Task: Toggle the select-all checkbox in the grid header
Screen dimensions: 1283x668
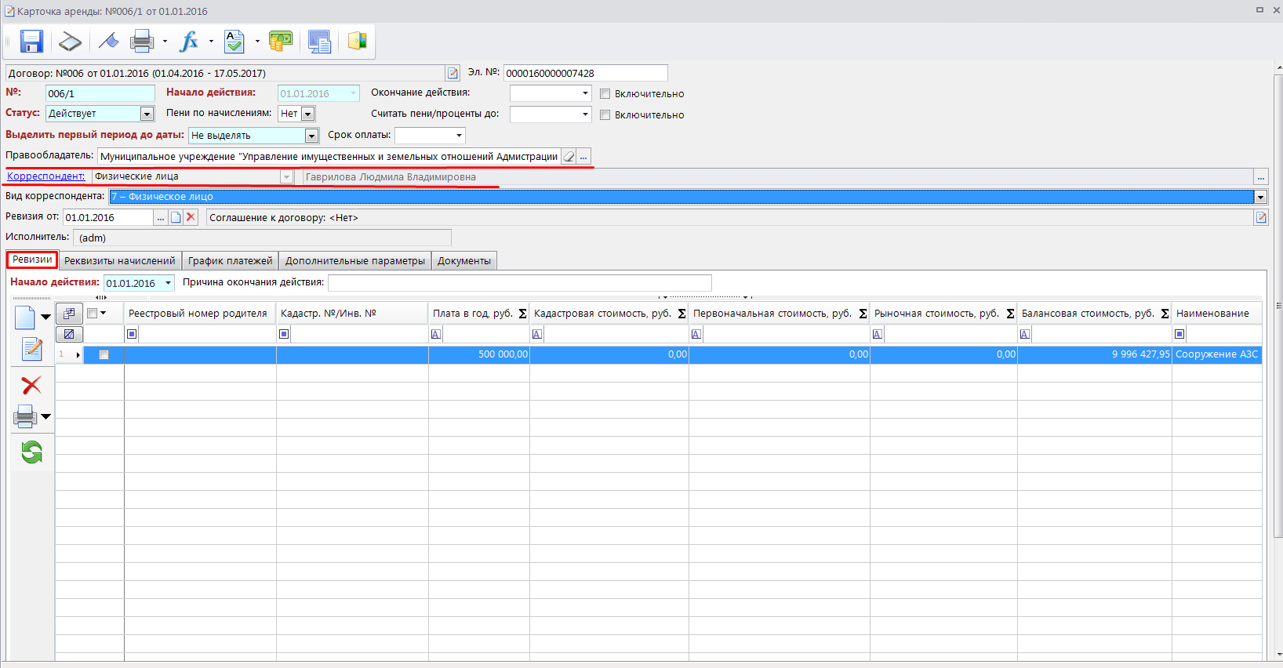Action: (x=93, y=314)
